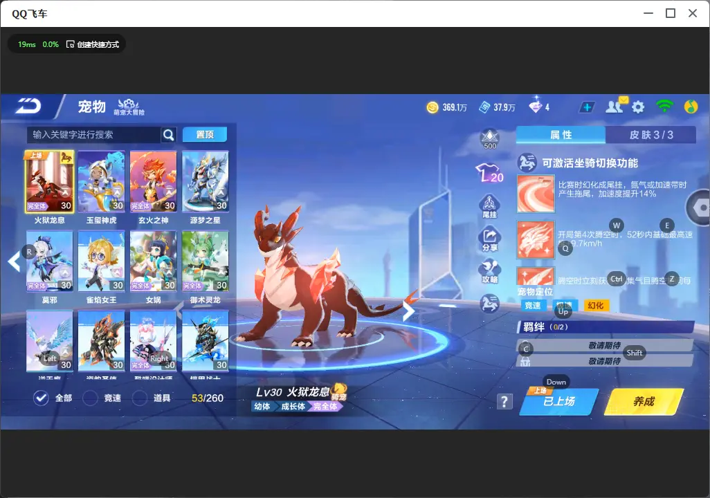This screenshot has width=710, height=498.
Task: Click the 羁绊 (0/2) header
Action: [x=606, y=327]
